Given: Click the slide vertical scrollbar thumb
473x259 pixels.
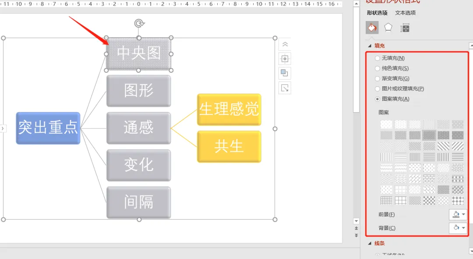Looking at the screenshot, I should [x=356, y=60].
